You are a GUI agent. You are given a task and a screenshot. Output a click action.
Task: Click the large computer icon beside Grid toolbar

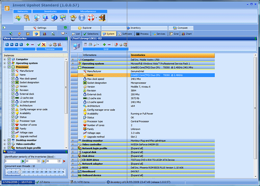(77, 46)
